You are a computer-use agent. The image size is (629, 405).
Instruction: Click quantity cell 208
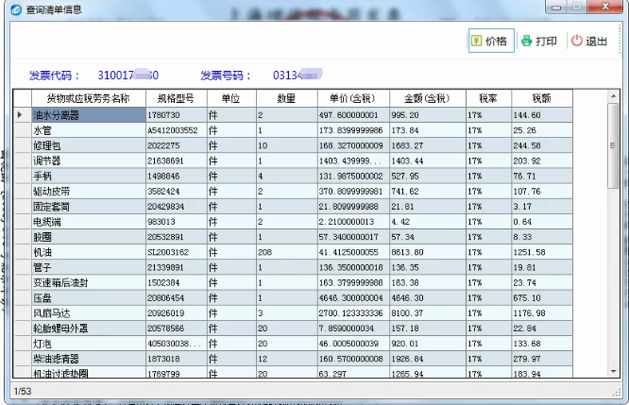pyautogui.click(x=286, y=252)
